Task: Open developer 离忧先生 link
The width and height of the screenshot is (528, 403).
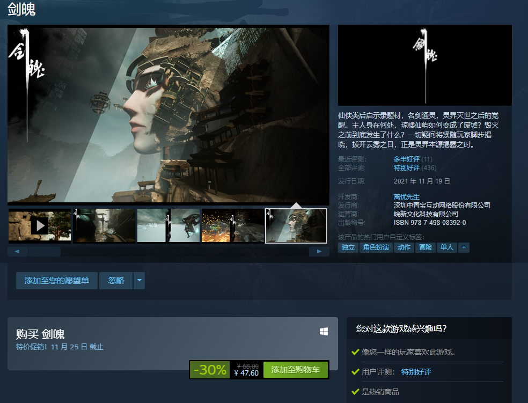Action: 406,196
